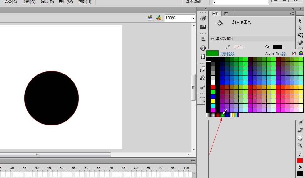Switch to the 库 tab
The height and width of the screenshot is (178, 305).
click(226, 14)
